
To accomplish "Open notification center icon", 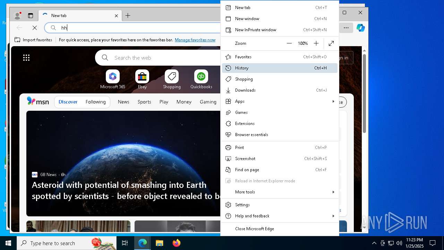I will pyautogui.click(x=433, y=243).
